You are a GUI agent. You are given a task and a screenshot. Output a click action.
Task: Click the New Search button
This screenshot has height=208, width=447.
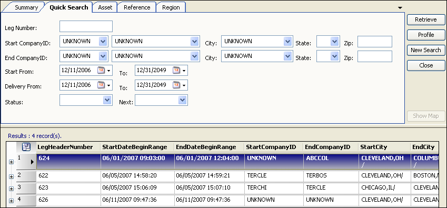[x=426, y=50]
